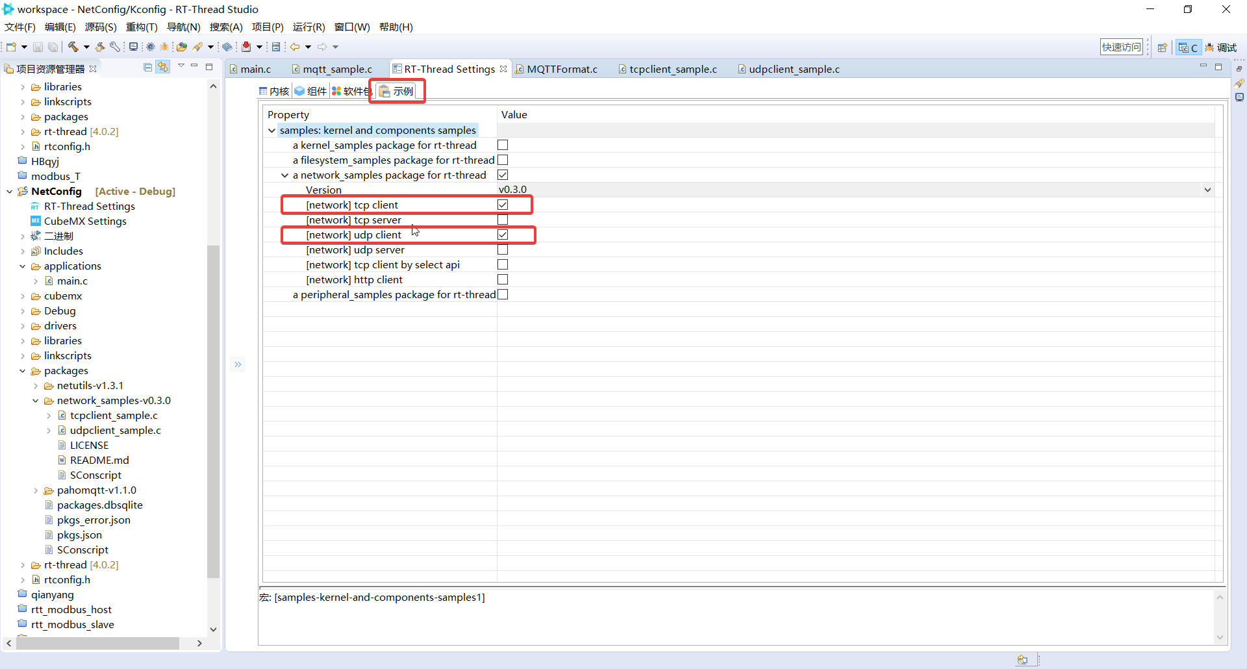
Task: Click the Save All toolbar icon
Action: click(53, 47)
